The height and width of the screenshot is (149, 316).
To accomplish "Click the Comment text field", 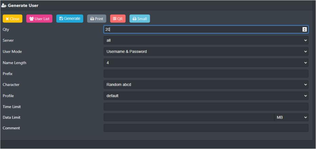I will (x=206, y=128).
